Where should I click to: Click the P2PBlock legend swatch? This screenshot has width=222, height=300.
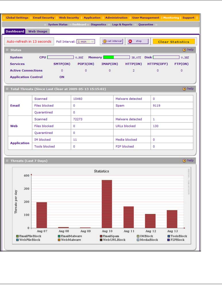point(169,240)
